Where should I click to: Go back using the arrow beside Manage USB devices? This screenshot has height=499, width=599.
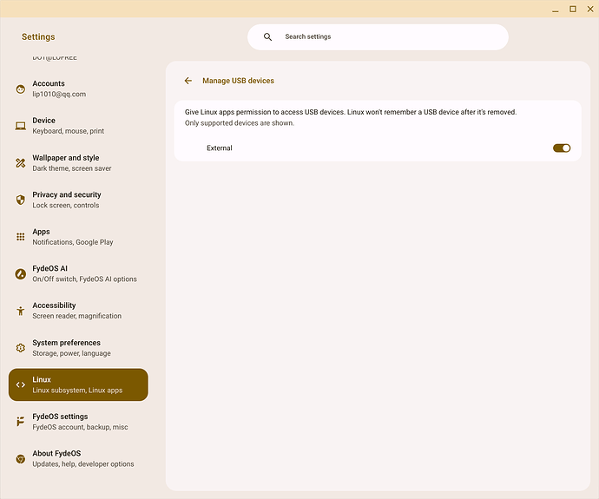(x=188, y=81)
